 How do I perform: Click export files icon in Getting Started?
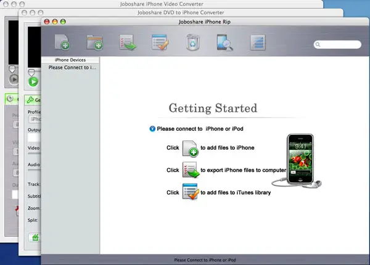pyautogui.click(x=191, y=169)
